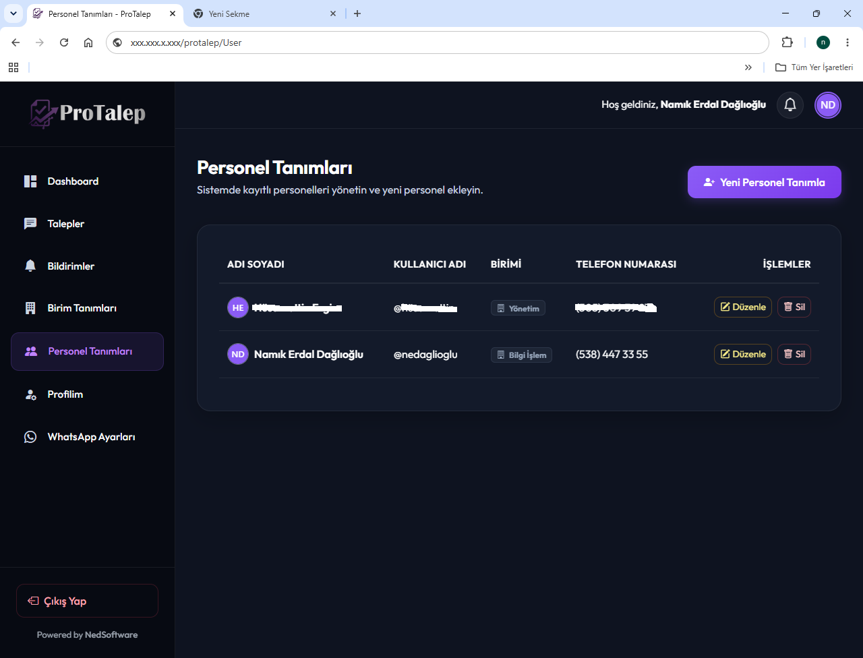Log out using Çıkış Yap
The width and height of the screenshot is (863, 658).
click(x=87, y=601)
